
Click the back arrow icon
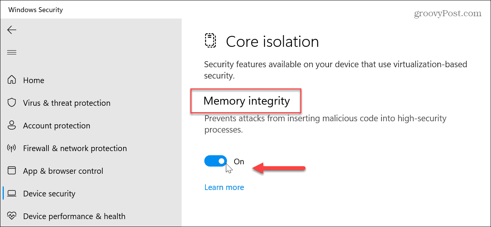(12, 30)
